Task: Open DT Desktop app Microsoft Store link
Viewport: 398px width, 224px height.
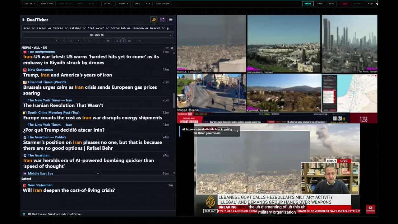Action: point(54,214)
